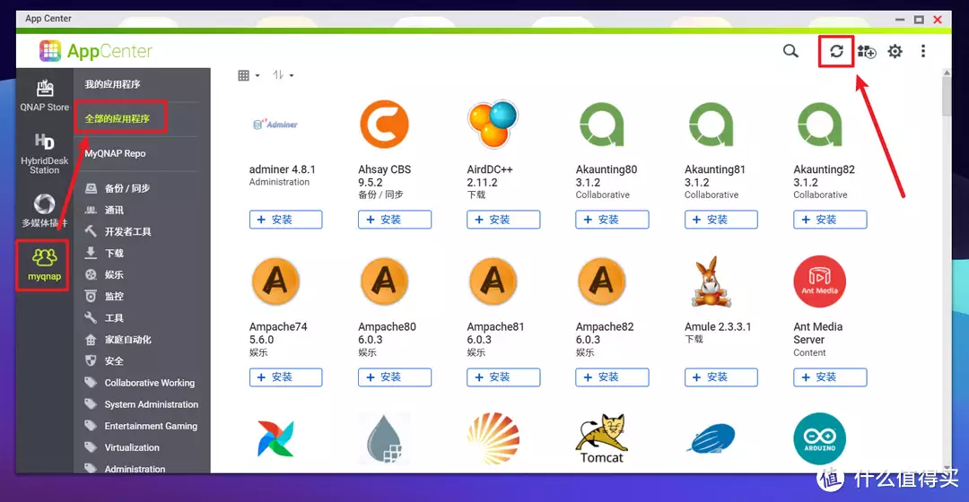The width and height of the screenshot is (969, 502).
Task: Open AppCenter settings gear
Action: pos(895,51)
